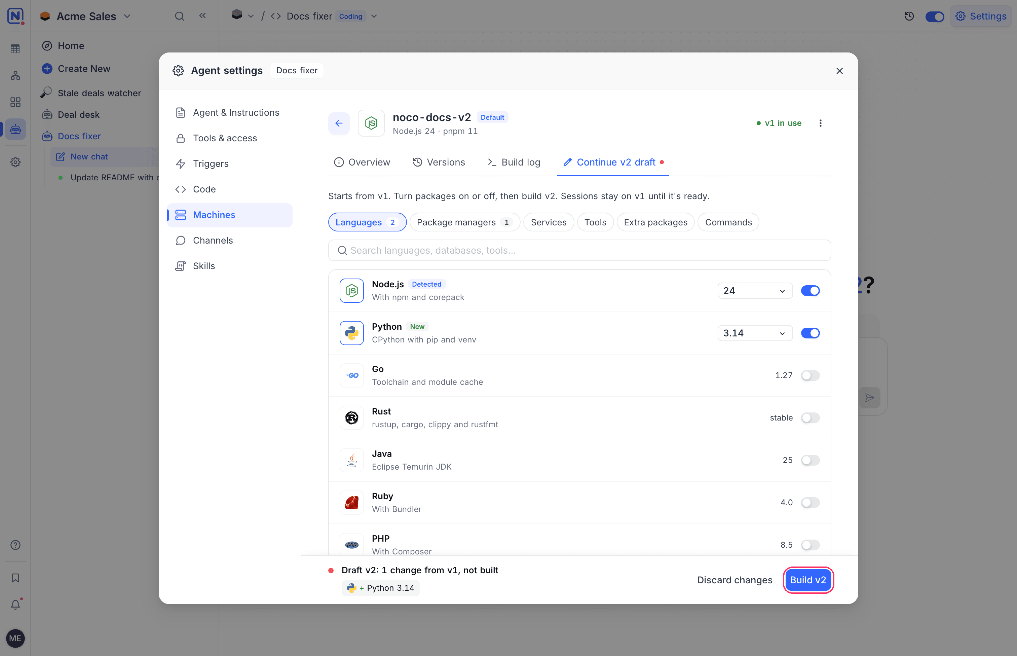This screenshot has width=1017, height=656.
Task: Select the Extra packages filter pill
Action: [x=655, y=222]
